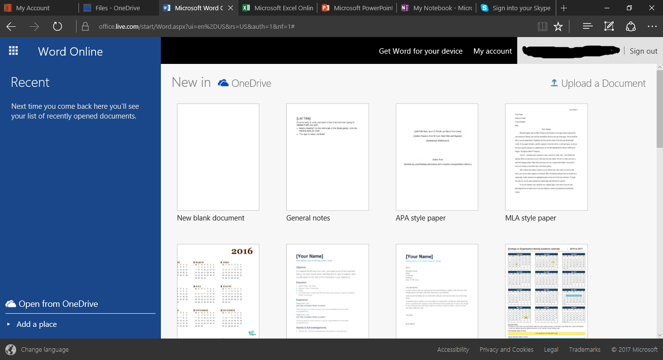This screenshot has height=360, width=663.
Task: Select the General notes template
Action: (x=328, y=157)
